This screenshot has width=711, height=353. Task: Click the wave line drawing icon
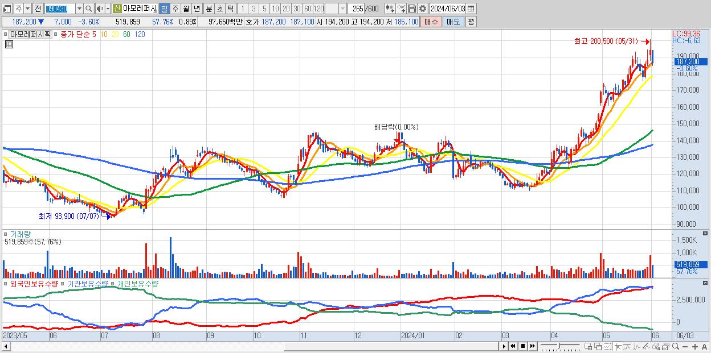[627, 347]
